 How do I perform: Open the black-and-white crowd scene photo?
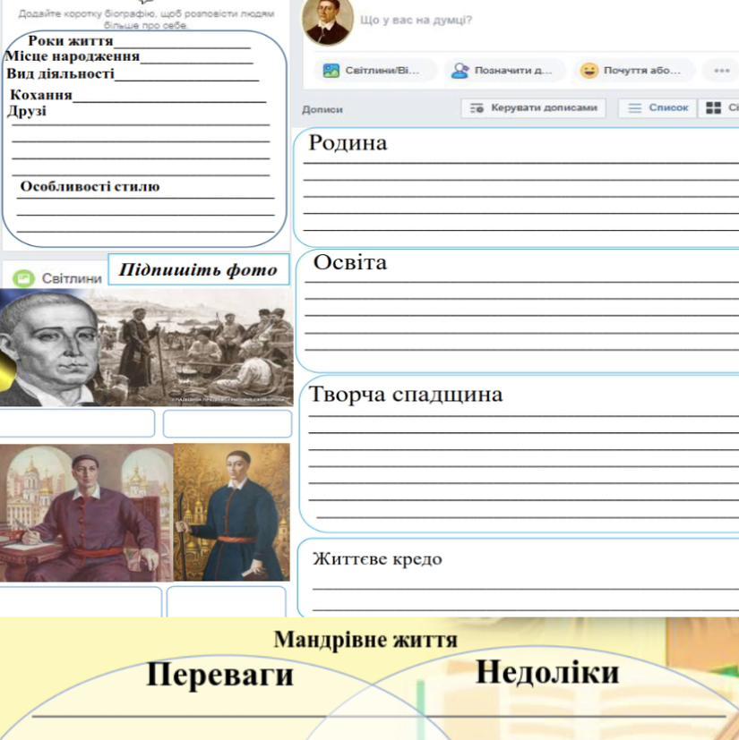tap(195, 348)
